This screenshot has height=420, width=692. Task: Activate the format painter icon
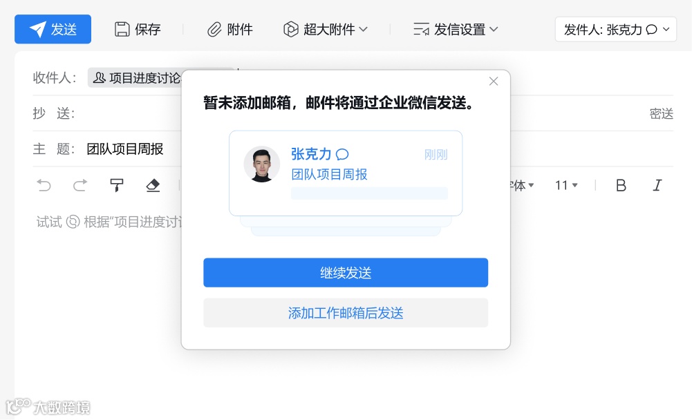click(x=117, y=185)
